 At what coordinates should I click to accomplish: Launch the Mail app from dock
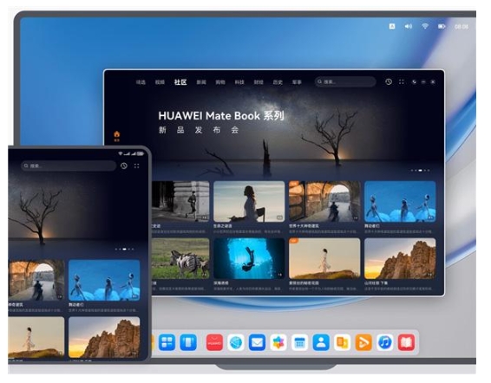(257, 342)
